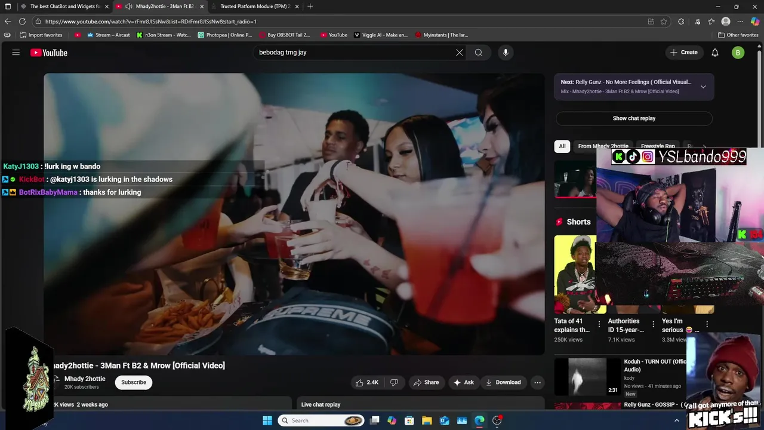Go to YouTube home via logo
764x430 pixels.
tap(49, 53)
